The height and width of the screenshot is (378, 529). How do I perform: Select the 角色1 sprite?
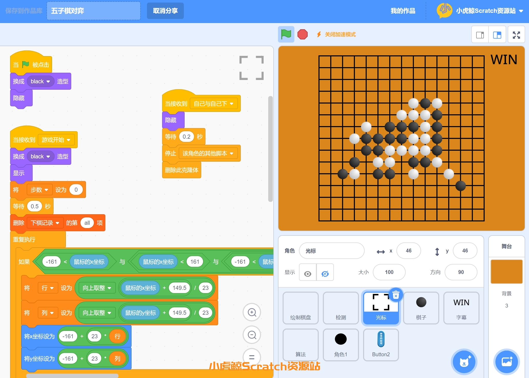tap(341, 345)
